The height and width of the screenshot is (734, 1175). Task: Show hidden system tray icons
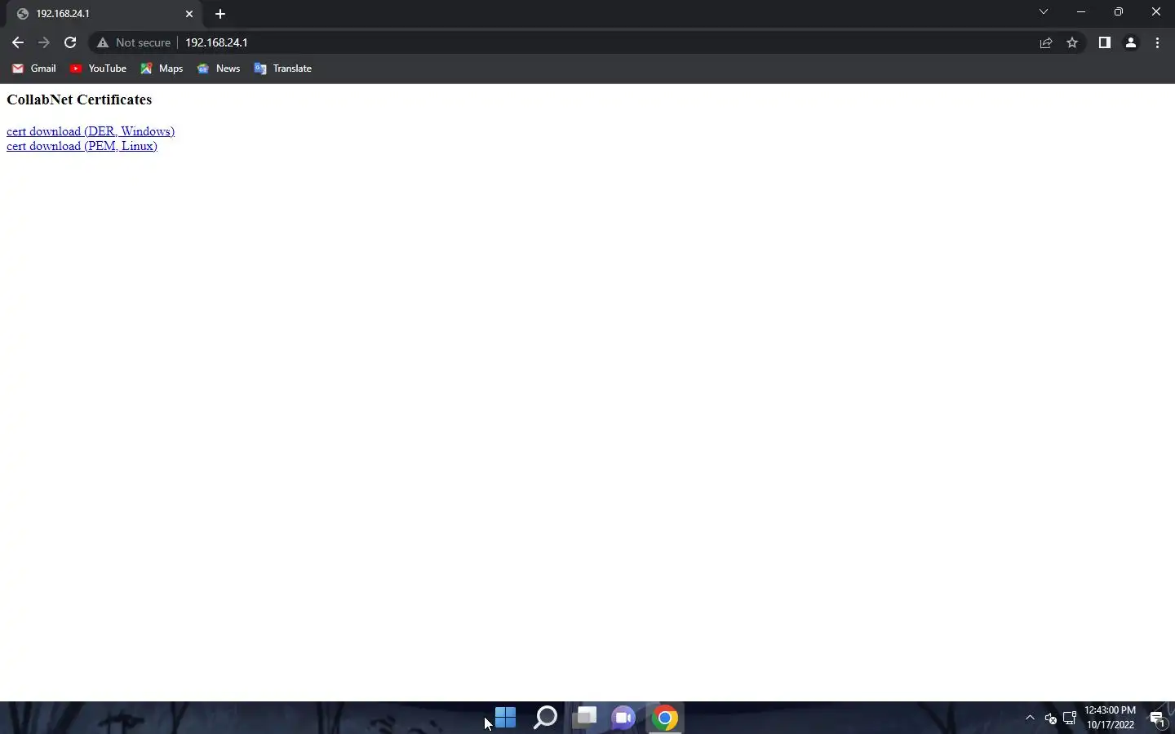[1030, 718]
